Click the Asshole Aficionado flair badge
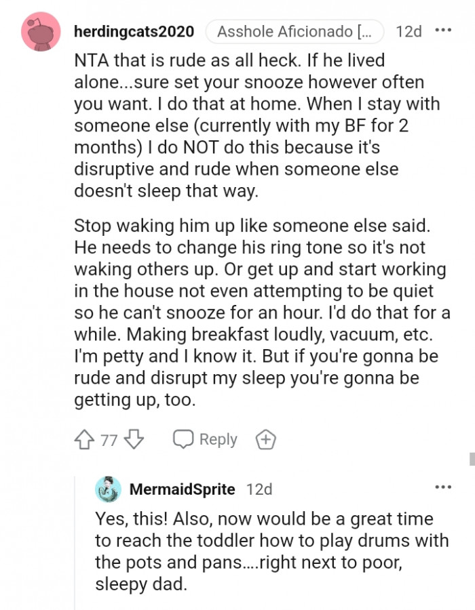Image resolution: width=475 pixels, height=610 pixels. tap(294, 31)
